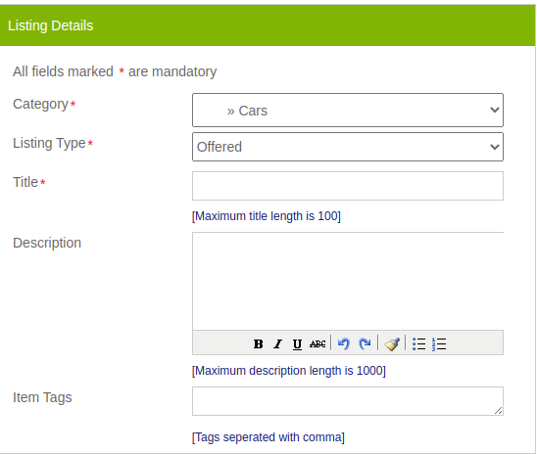Click the Title field label

25,182
